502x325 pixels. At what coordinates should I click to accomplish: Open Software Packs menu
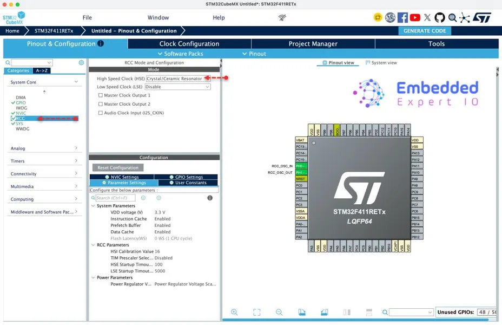point(181,54)
